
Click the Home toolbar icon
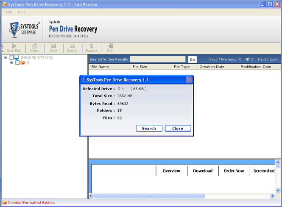coord(34,46)
